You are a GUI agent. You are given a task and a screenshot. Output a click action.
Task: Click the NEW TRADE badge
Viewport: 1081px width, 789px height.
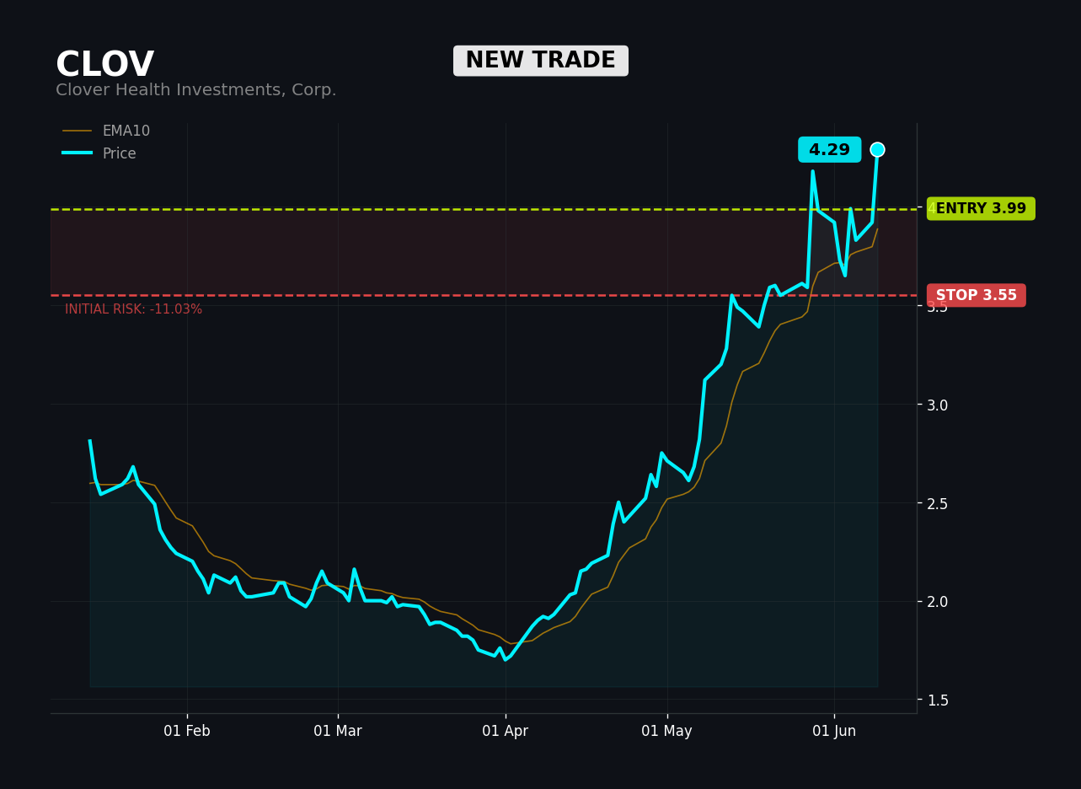tap(541, 61)
